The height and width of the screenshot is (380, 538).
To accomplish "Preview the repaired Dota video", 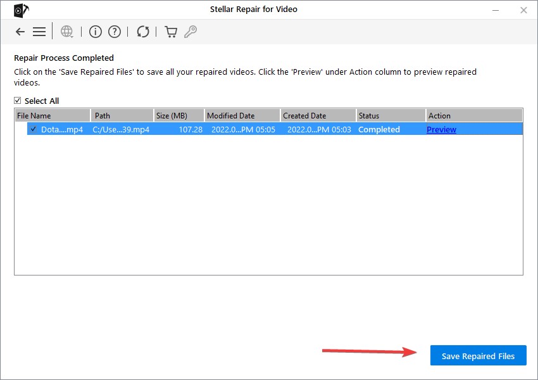I will (441, 129).
